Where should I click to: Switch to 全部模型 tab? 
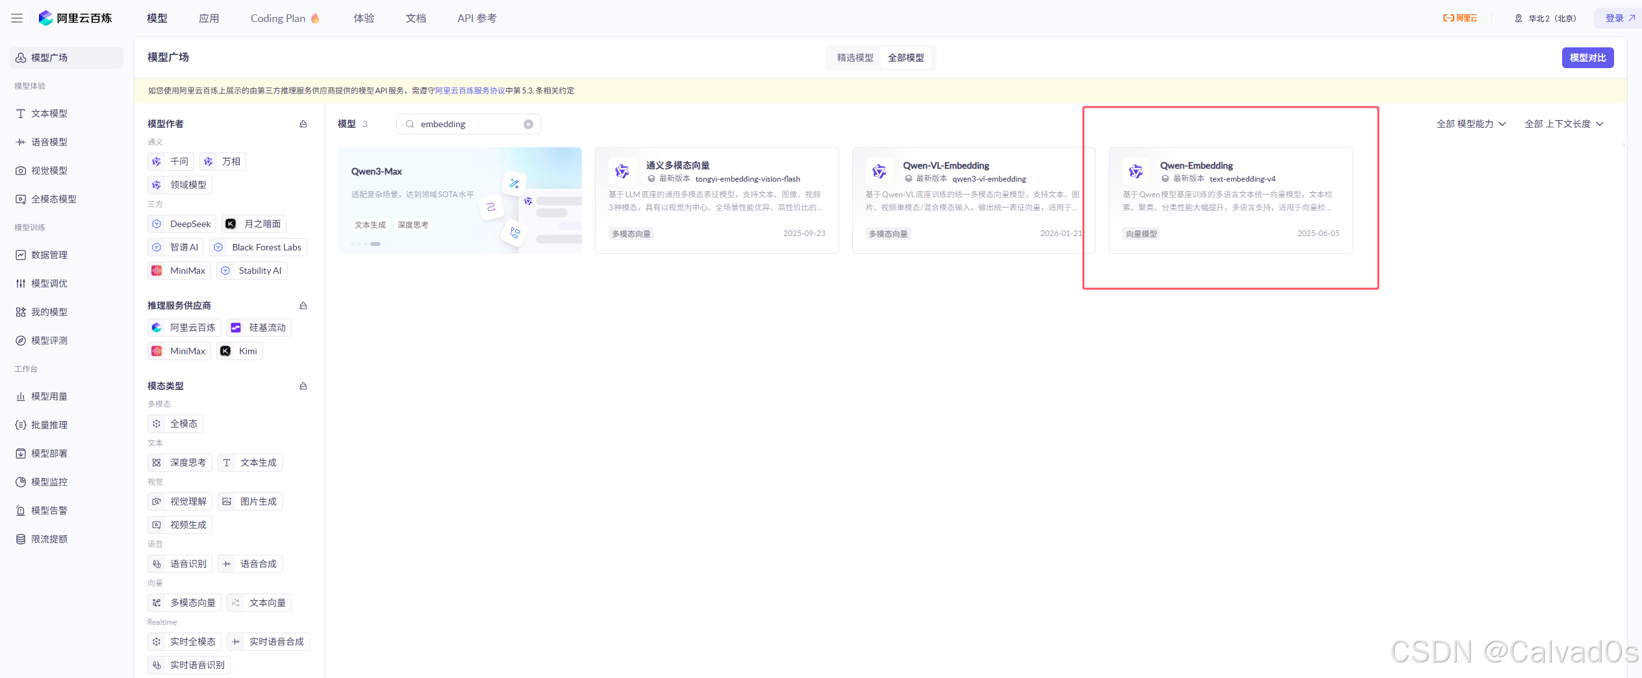click(x=906, y=58)
